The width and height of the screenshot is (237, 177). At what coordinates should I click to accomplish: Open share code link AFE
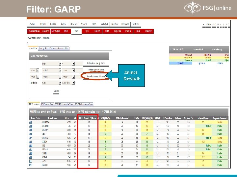point(31,134)
